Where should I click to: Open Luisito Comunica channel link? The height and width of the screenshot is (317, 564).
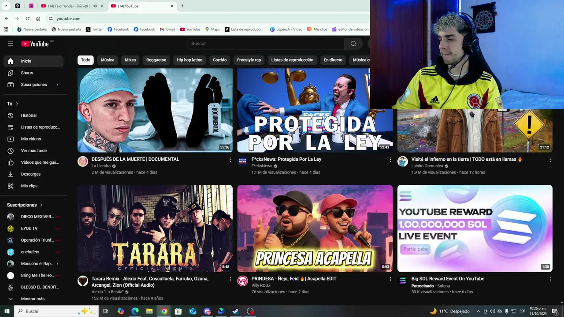tap(427, 166)
